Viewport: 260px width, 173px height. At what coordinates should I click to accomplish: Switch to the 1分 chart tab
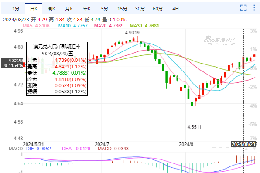pos(16,9)
